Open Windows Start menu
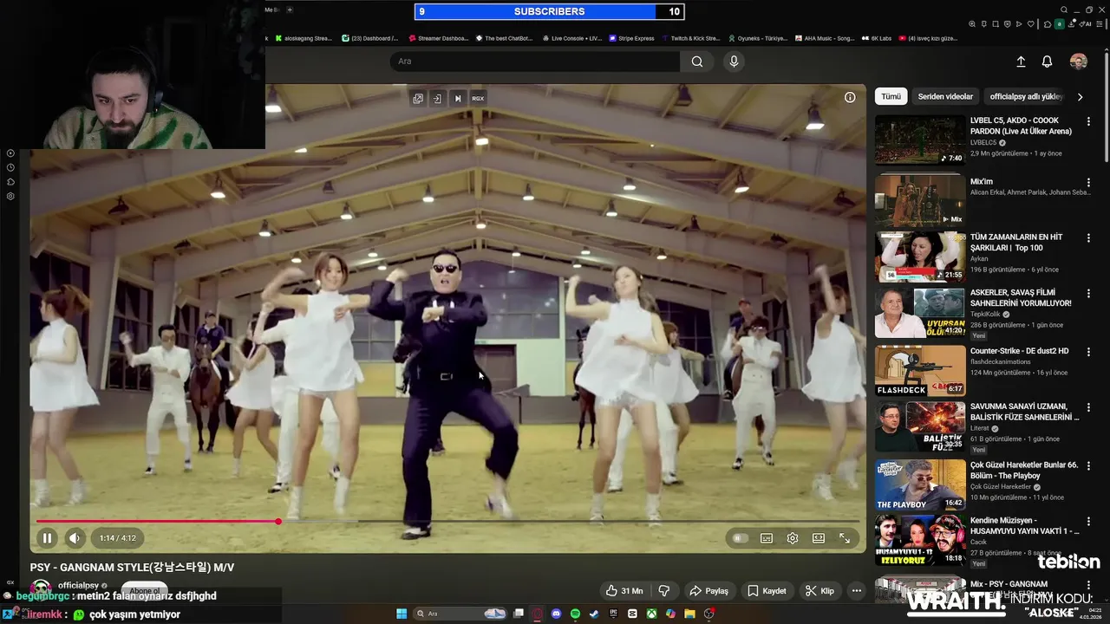Viewport: 1110px width, 624px height. 402,614
